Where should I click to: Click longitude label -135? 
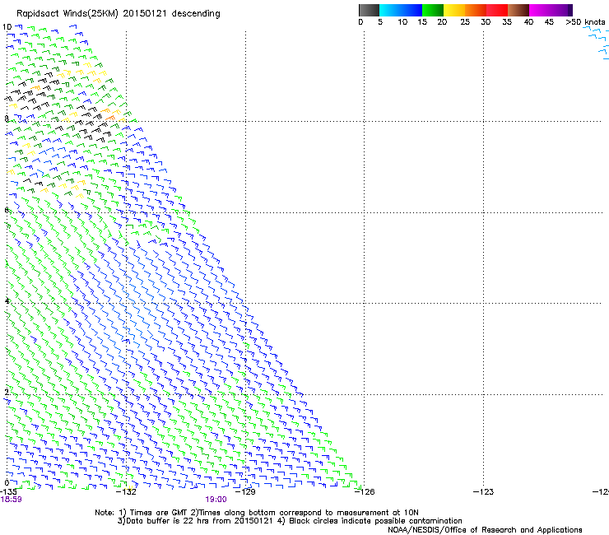(8, 492)
